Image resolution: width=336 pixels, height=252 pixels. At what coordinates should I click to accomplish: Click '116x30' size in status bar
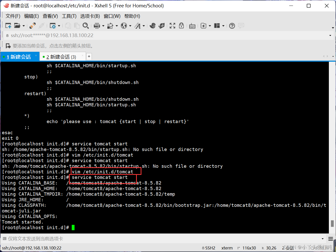tap(249, 248)
